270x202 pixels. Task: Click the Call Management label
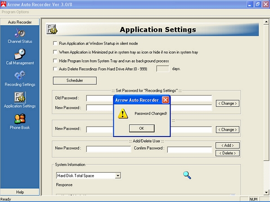(x=20, y=63)
